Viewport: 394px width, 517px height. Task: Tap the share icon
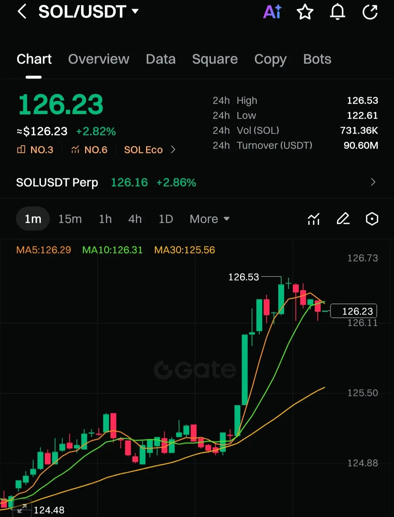(370, 12)
